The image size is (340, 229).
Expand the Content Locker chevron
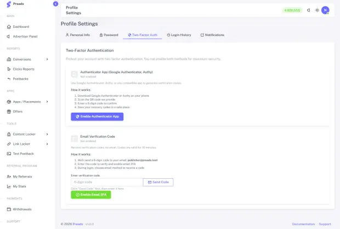tap(47, 134)
